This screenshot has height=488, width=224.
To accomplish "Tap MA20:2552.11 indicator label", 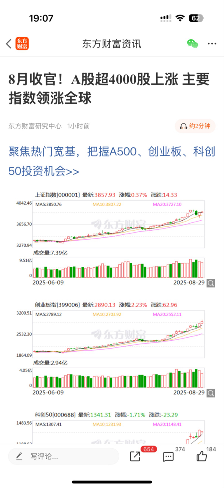I will click(x=167, y=314).
